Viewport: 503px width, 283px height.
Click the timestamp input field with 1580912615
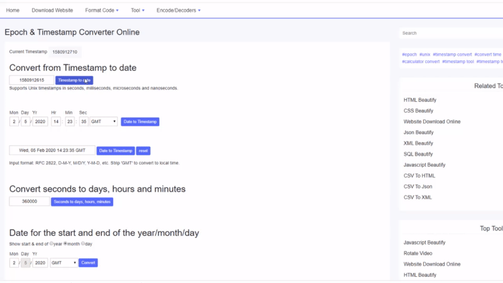pos(31,80)
